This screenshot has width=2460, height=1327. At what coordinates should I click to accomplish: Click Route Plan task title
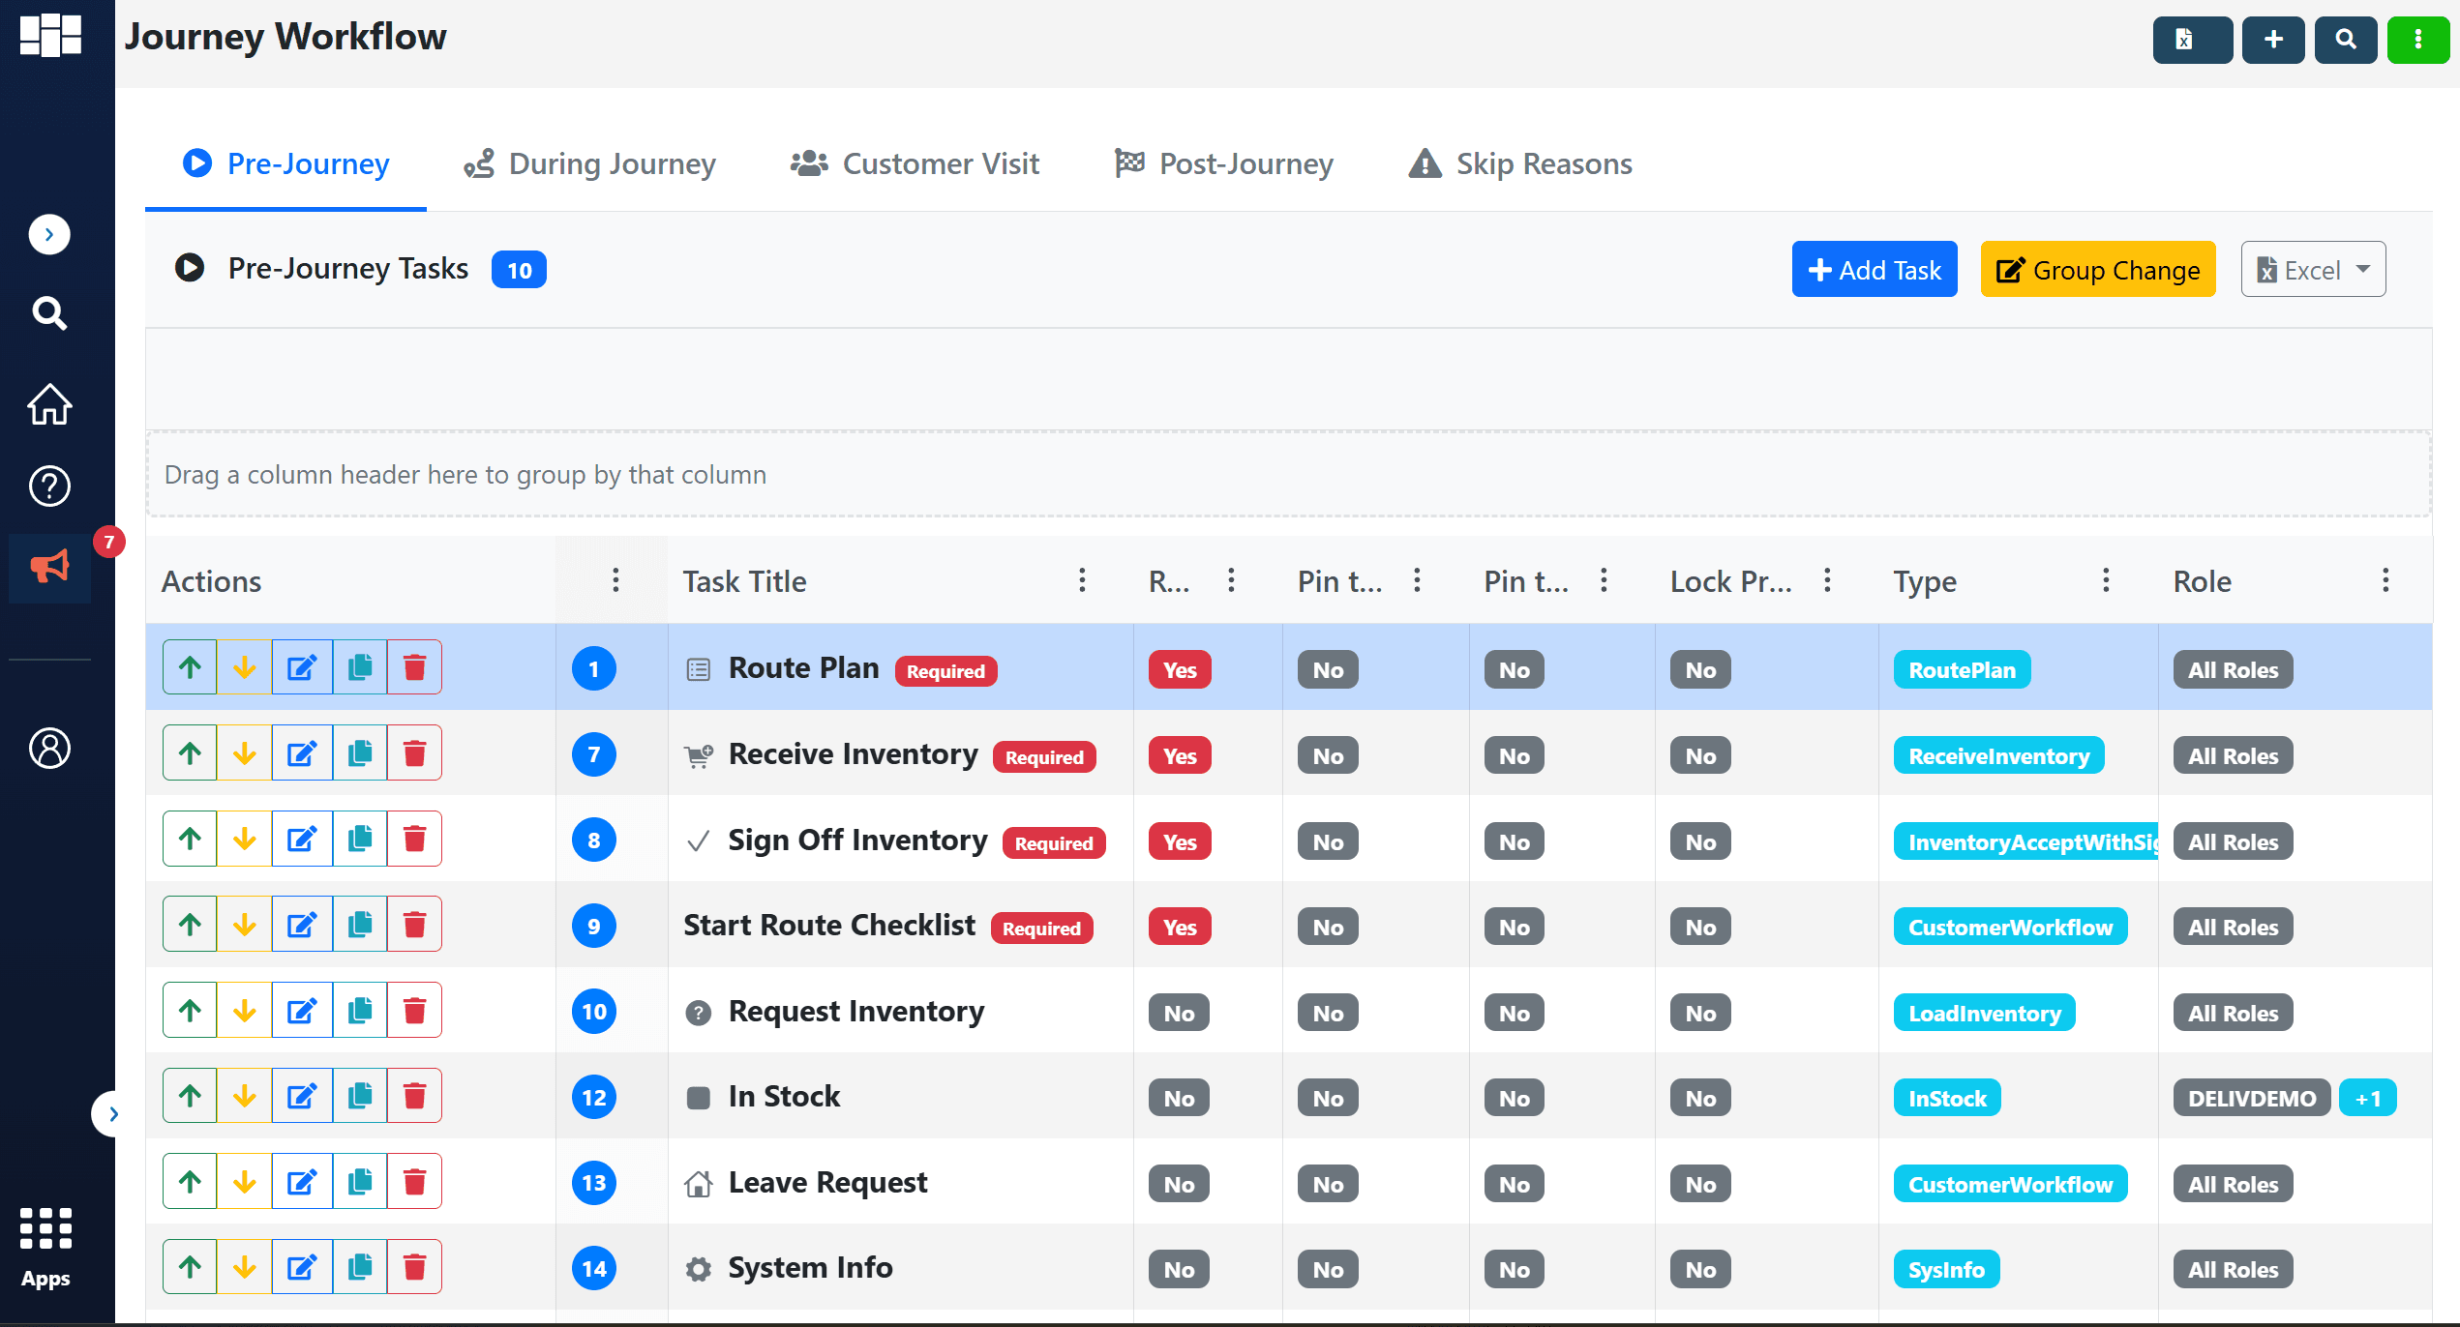pos(803,668)
